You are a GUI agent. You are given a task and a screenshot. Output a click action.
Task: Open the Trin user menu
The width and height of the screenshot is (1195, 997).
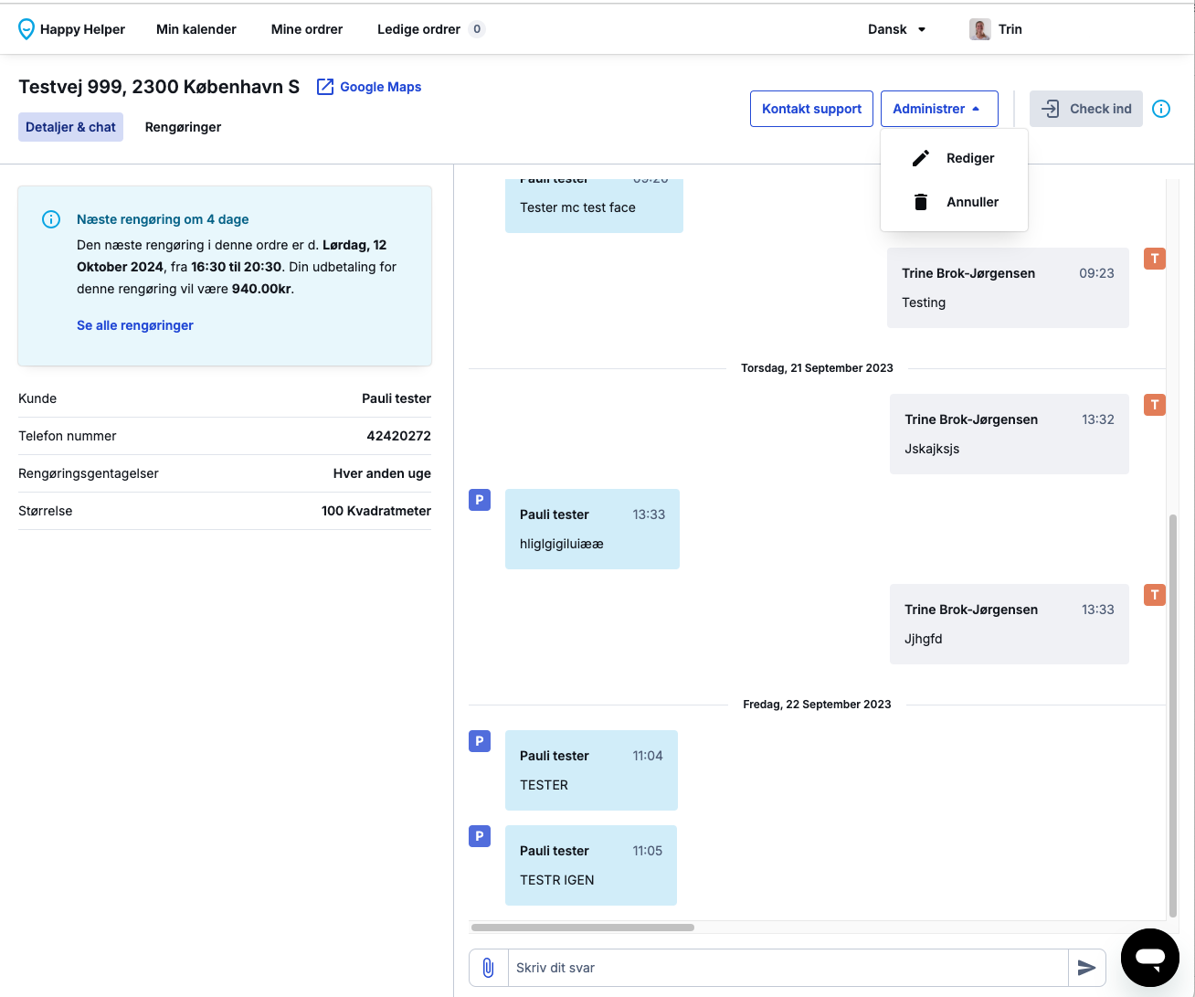[x=996, y=29]
